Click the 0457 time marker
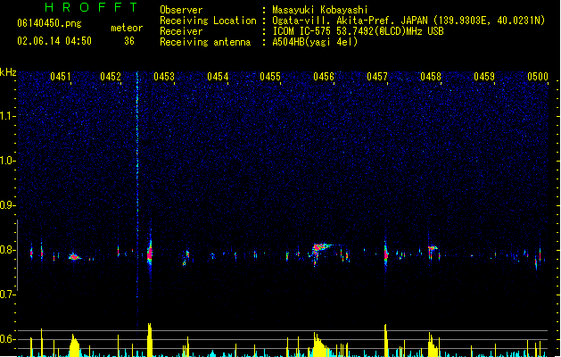This screenshot has height=357, width=561. pyautogui.click(x=377, y=77)
